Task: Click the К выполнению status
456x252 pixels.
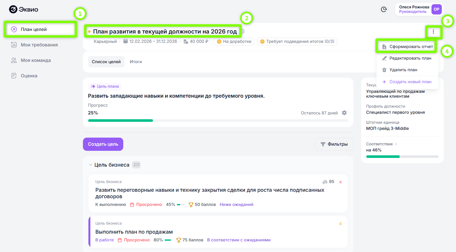Action: pos(111,205)
